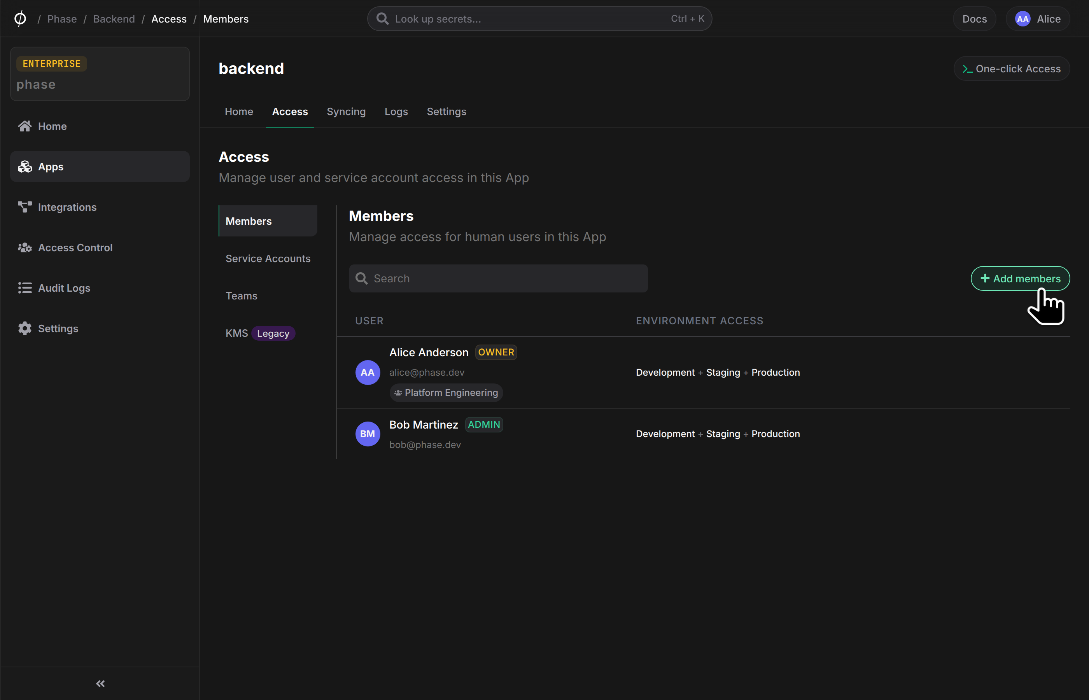Image resolution: width=1089 pixels, height=700 pixels.
Task: Switch to the Logs tab
Action: tap(396, 111)
